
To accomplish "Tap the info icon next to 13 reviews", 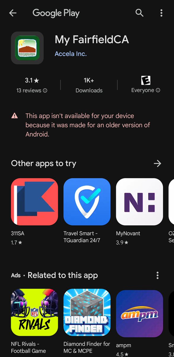I will (45, 90).
